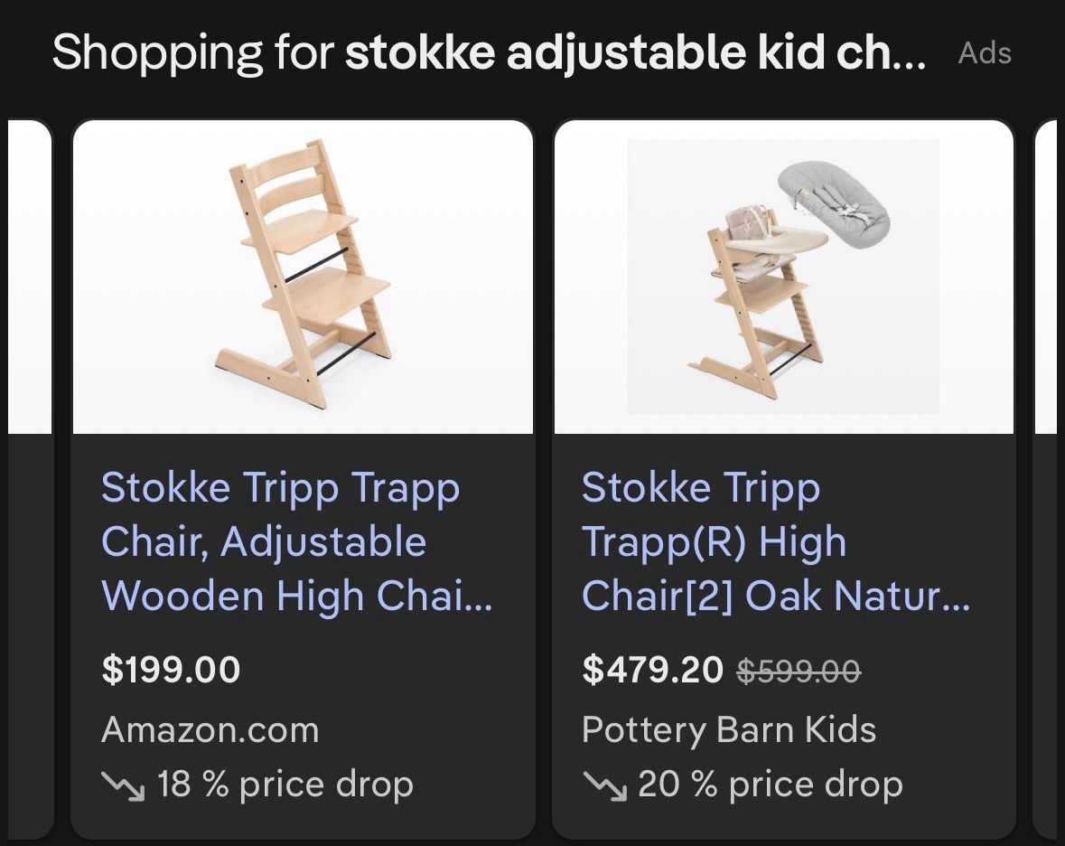Click the 20 % price drop label

point(771,784)
